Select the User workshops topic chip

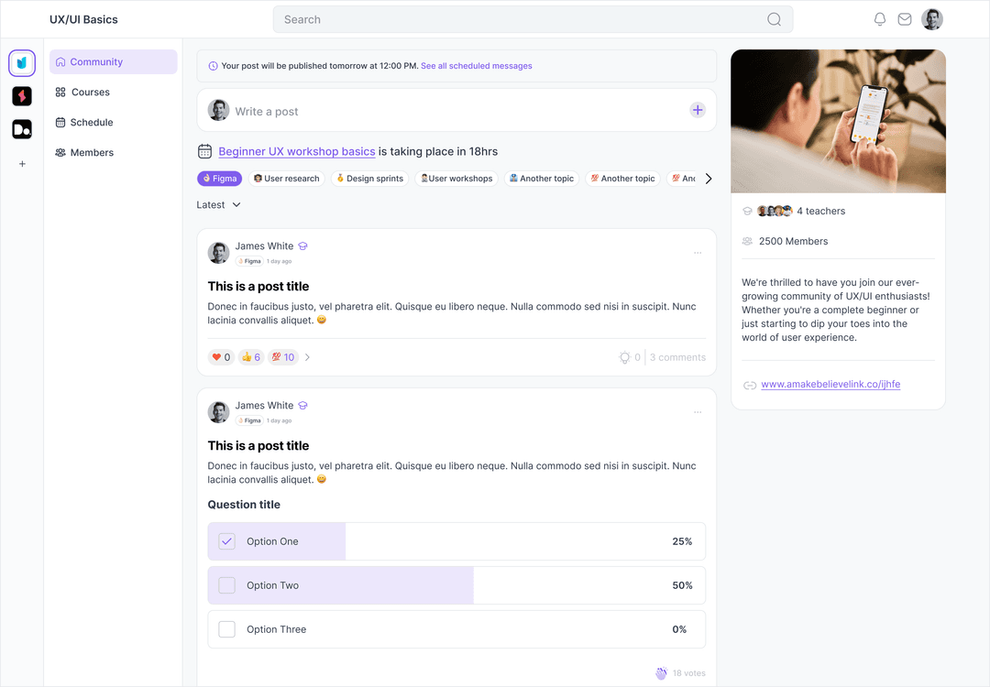(x=456, y=179)
